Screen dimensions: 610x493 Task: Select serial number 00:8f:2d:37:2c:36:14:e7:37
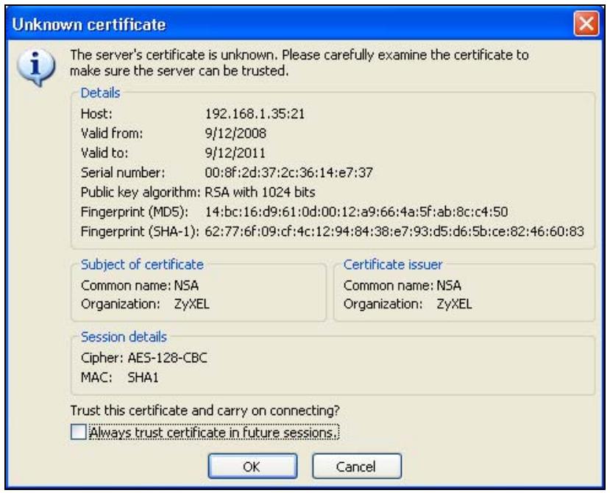[288, 172]
